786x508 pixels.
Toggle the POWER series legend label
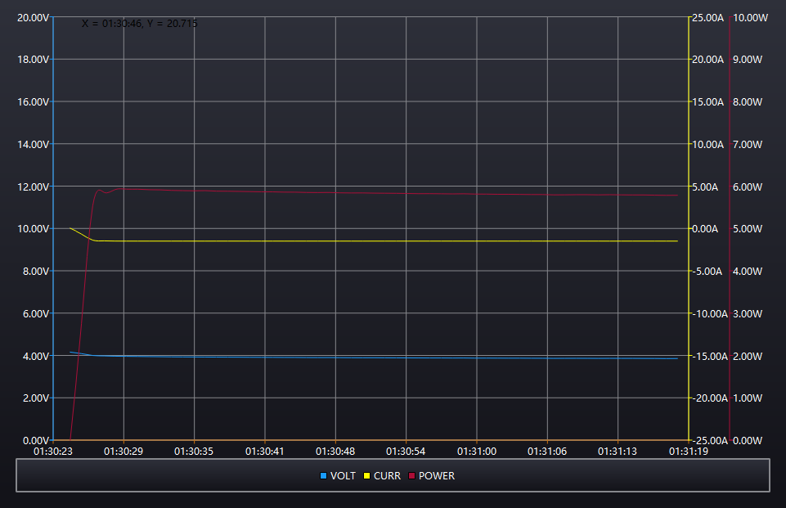[x=437, y=475]
